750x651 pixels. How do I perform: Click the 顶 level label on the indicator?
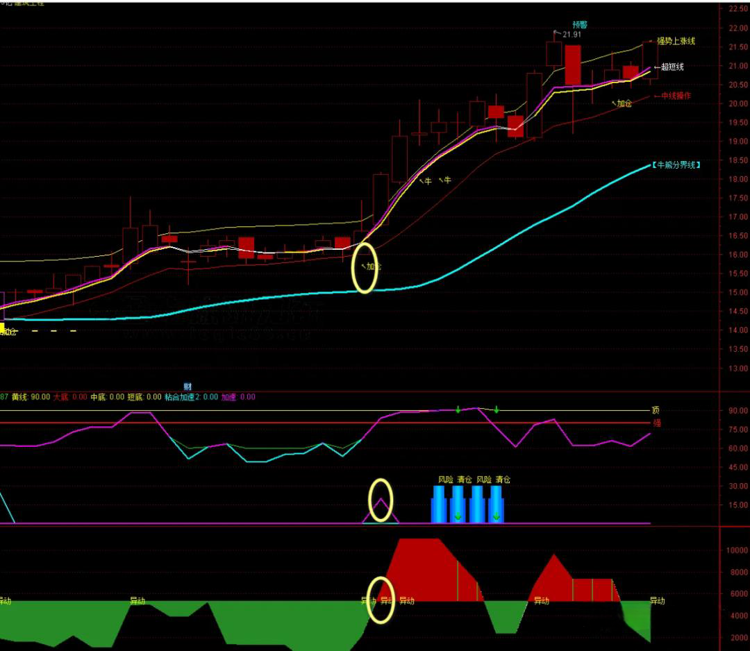pyautogui.click(x=655, y=410)
